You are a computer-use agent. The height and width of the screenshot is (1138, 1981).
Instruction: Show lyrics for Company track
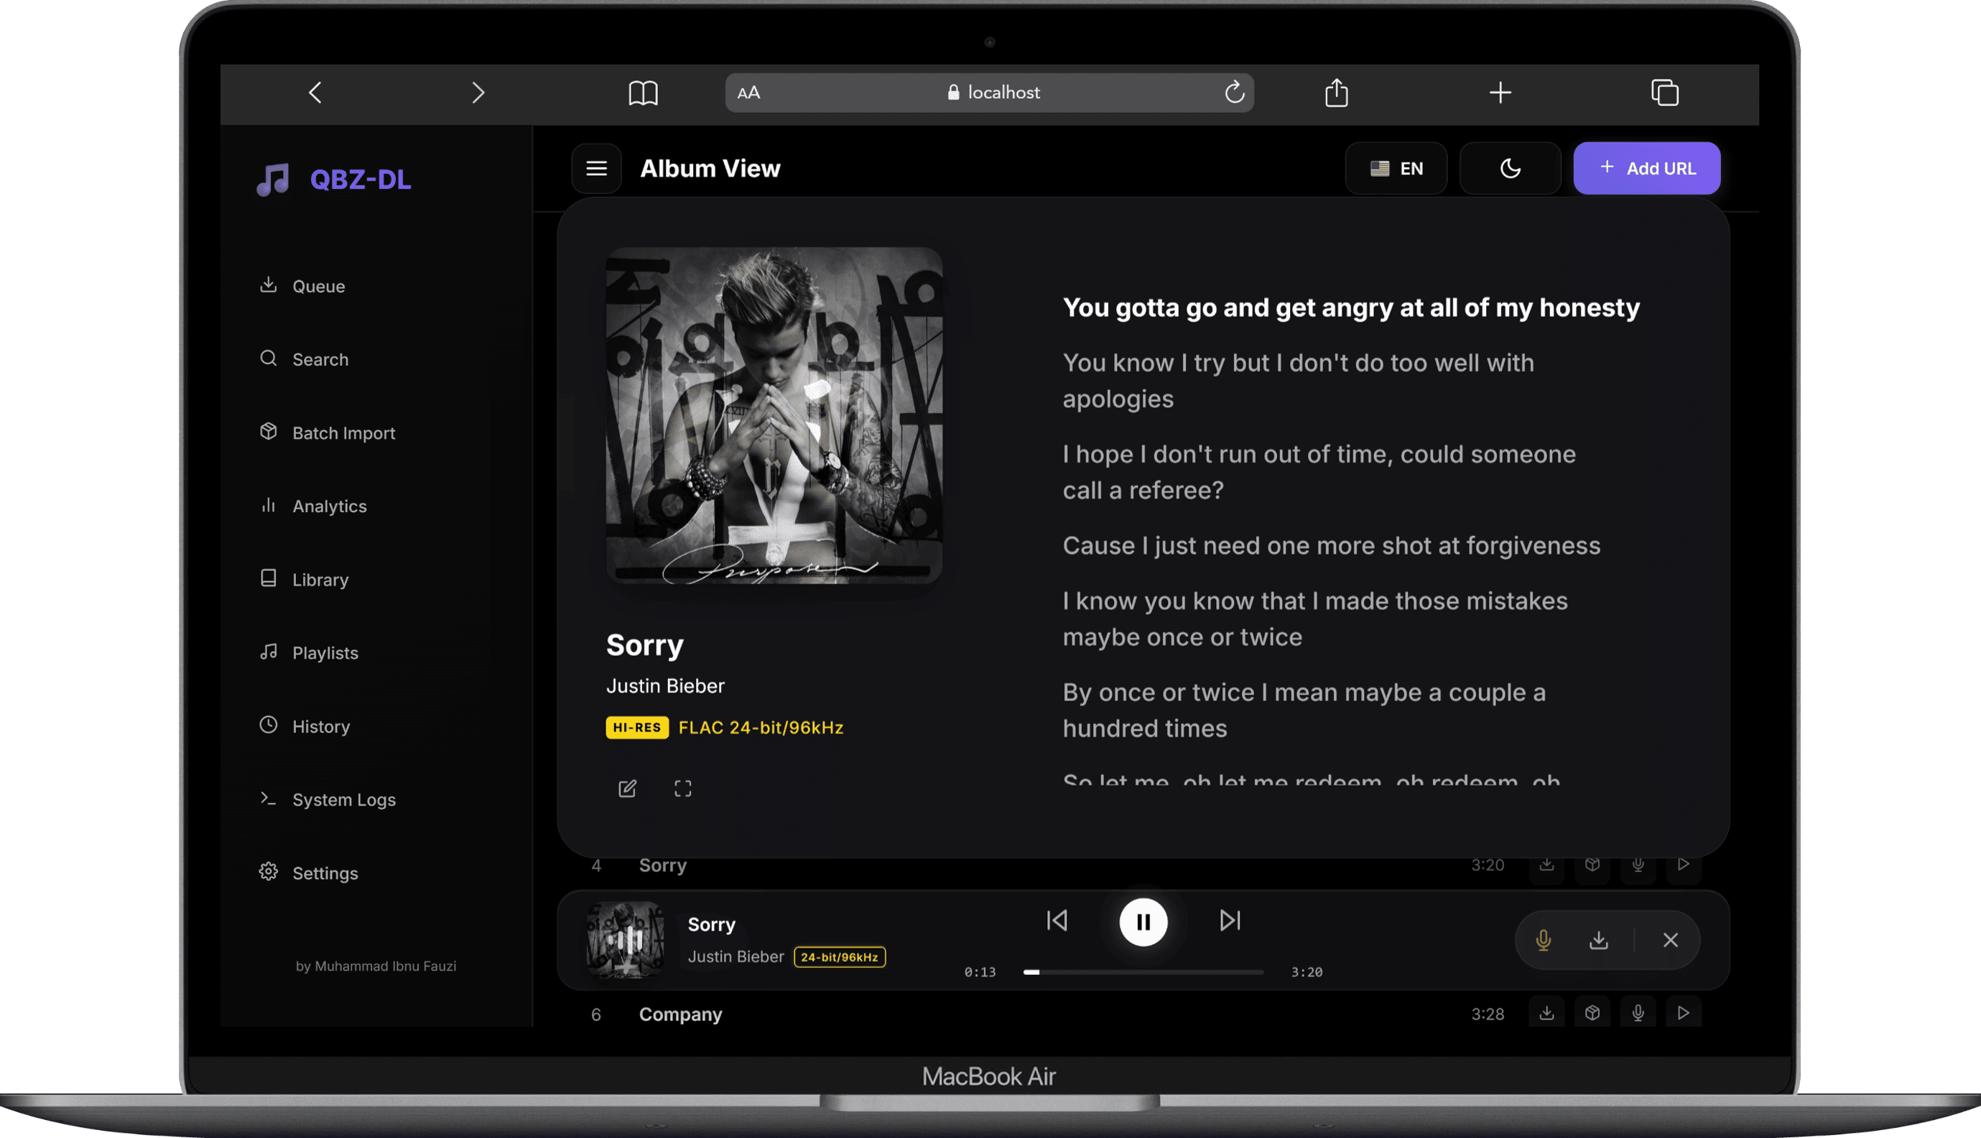pos(1638,1014)
